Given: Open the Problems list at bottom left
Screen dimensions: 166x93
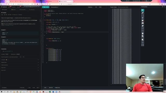Looking at the screenshot, I should coord(4,88).
